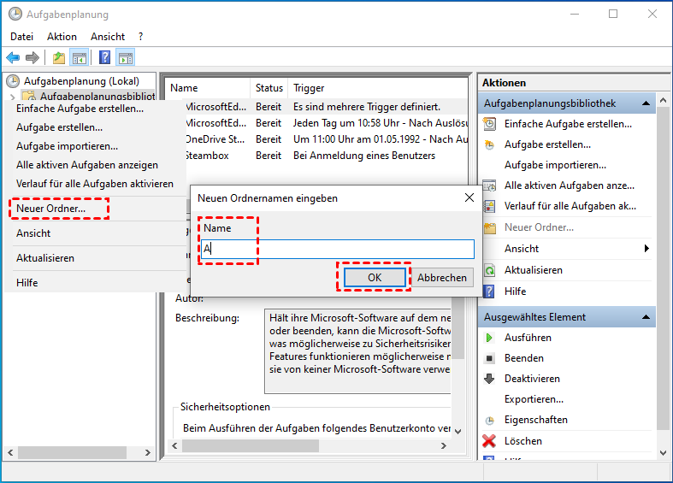Viewport: 673px width, 483px height.
Task: Sort tasks by the Status column header
Action: pos(269,88)
